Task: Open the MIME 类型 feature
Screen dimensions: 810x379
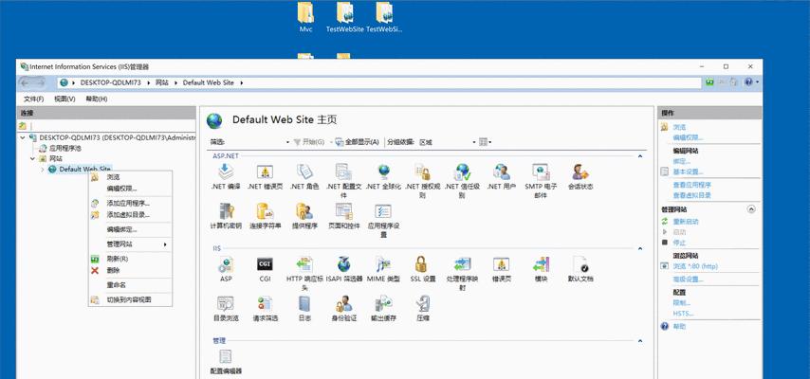Action: 383,269
